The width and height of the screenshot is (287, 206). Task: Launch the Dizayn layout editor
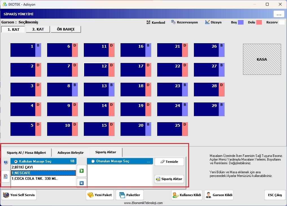click(x=213, y=22)
